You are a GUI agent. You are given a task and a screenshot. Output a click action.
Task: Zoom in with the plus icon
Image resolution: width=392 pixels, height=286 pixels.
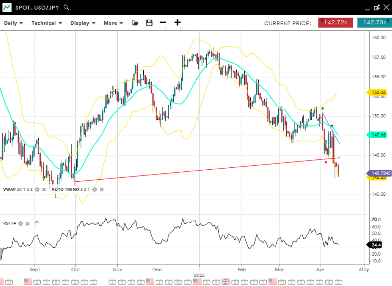point(177,23)
